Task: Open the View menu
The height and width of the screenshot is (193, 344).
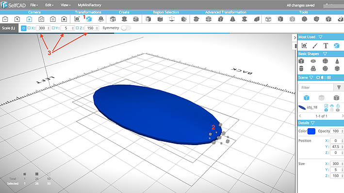Action: point(66,5)
